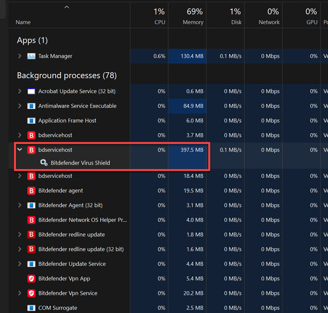The height and width of the screenshot is (313, 328).
Task: Click the Application Frame Host icon
Action: [31, 121]
